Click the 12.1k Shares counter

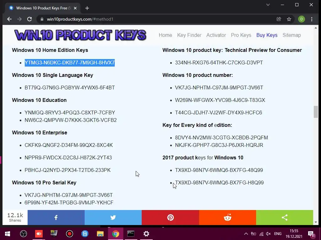pos(15,217)
